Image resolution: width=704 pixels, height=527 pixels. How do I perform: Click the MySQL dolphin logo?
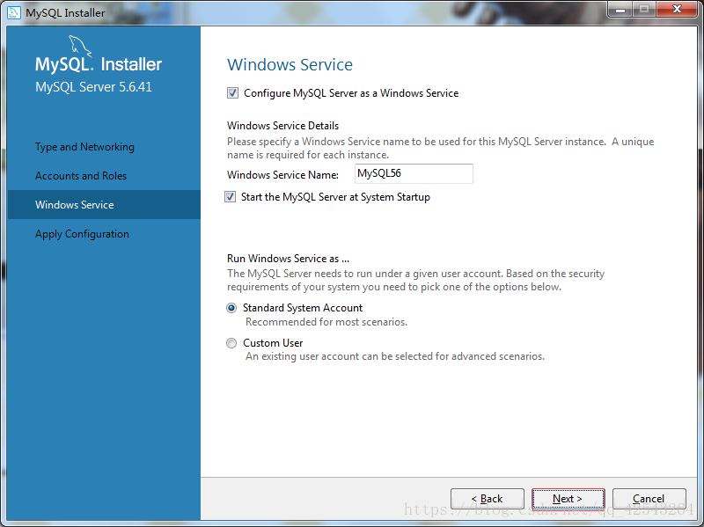80,47
